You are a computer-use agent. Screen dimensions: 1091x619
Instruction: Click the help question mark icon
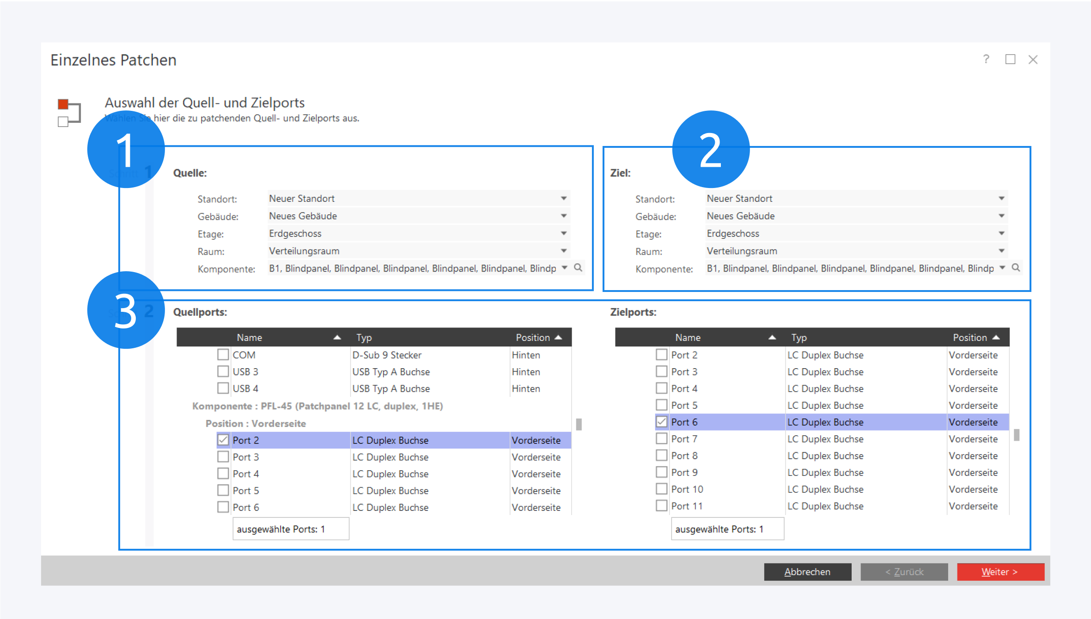pyautogui.click(x=986, y=59)
